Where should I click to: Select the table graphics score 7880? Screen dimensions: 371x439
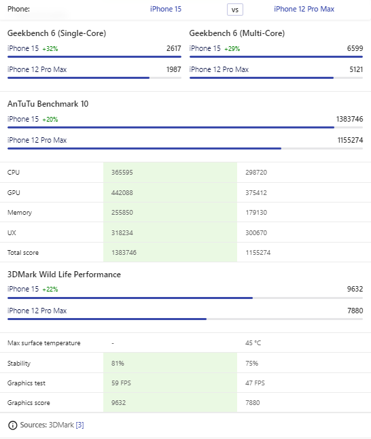253,402
